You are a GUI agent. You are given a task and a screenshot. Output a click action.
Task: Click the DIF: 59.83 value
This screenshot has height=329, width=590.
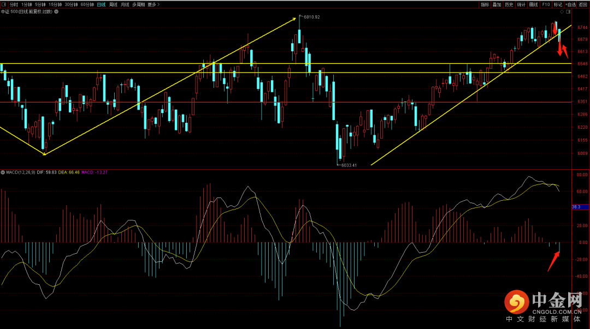(x=46, y=172)
